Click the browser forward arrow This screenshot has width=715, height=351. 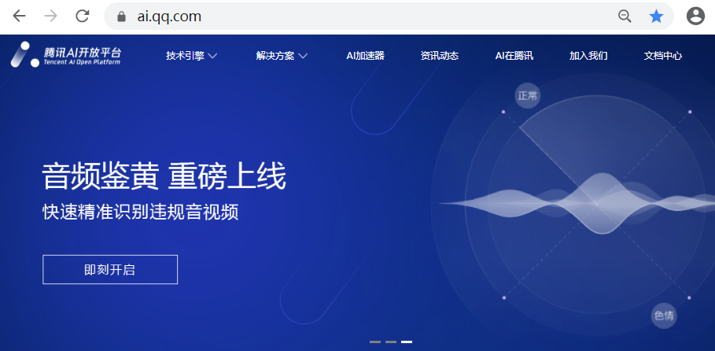point(50,17)
